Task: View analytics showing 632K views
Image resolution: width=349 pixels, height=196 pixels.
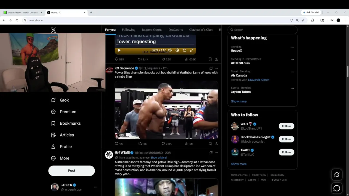Action: click(190, 59)
